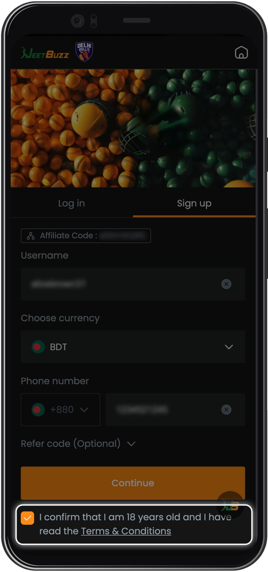Clear the Username field with the X icon
The height and width of the screenshot is (572, 268).
[226, 284]
